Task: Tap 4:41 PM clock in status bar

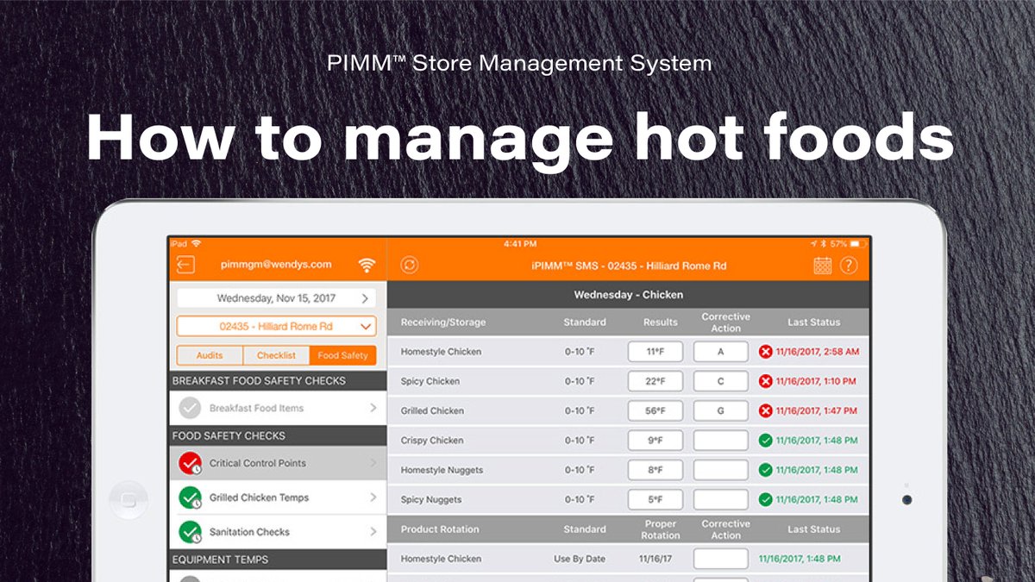Action: tap(520, 244)
